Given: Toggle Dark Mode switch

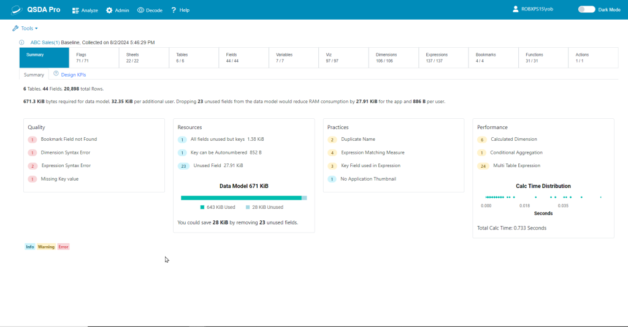Looking at the screenshot, I should coord(586,9).
